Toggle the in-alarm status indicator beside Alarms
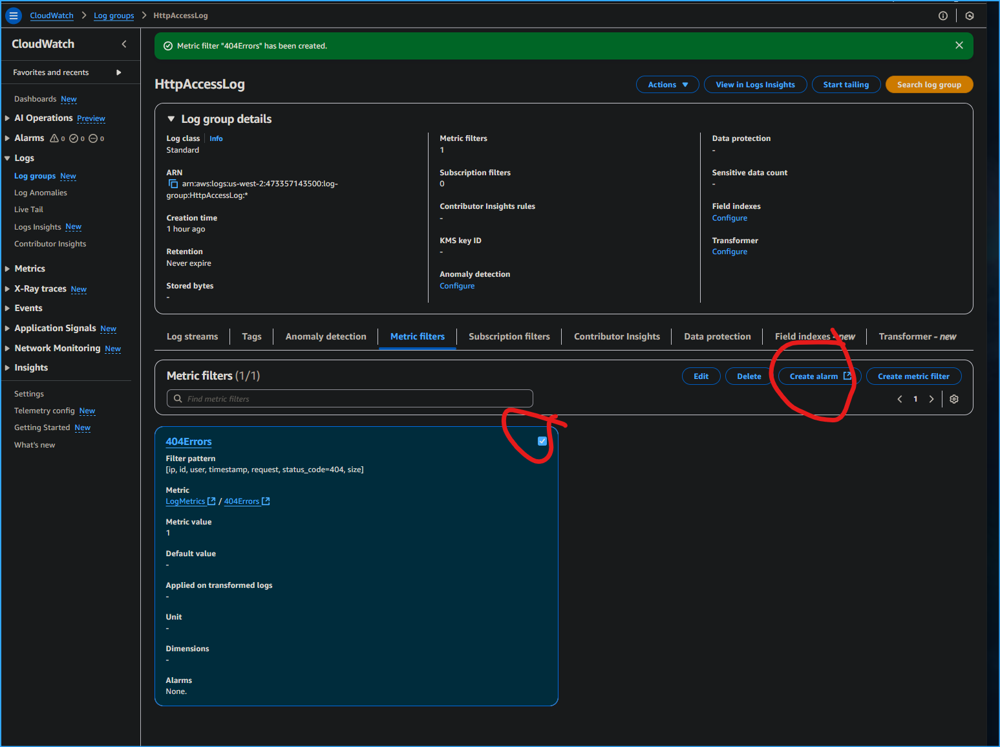The height and width of the screenshot is (747, 1000). click(54, 138)
